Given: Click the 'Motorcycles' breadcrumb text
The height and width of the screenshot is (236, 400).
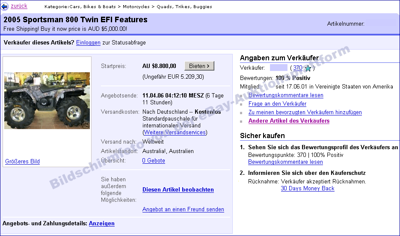Looking at the screenshot, I should coord(136,6).
